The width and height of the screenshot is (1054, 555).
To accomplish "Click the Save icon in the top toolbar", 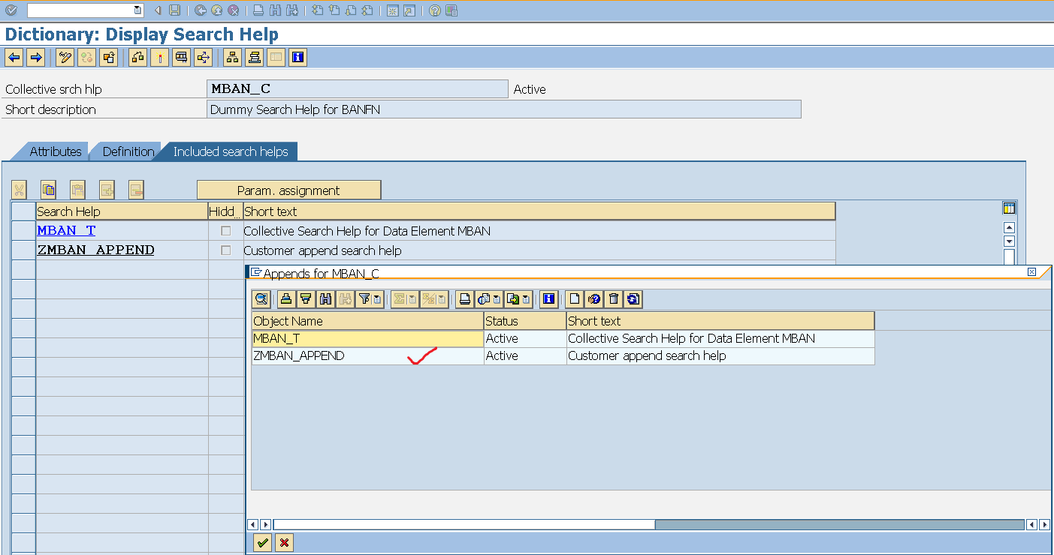I will pyautogui.click(x=174, y=10).
